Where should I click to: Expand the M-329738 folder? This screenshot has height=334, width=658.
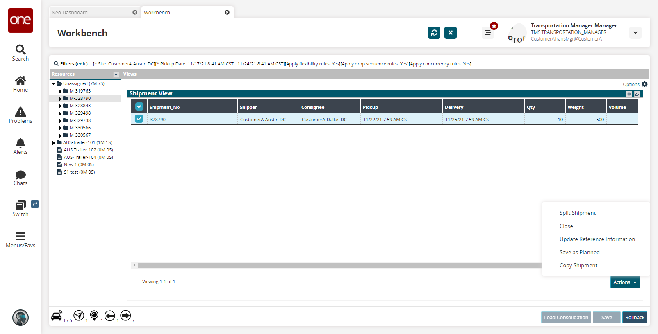pos(60,121)
